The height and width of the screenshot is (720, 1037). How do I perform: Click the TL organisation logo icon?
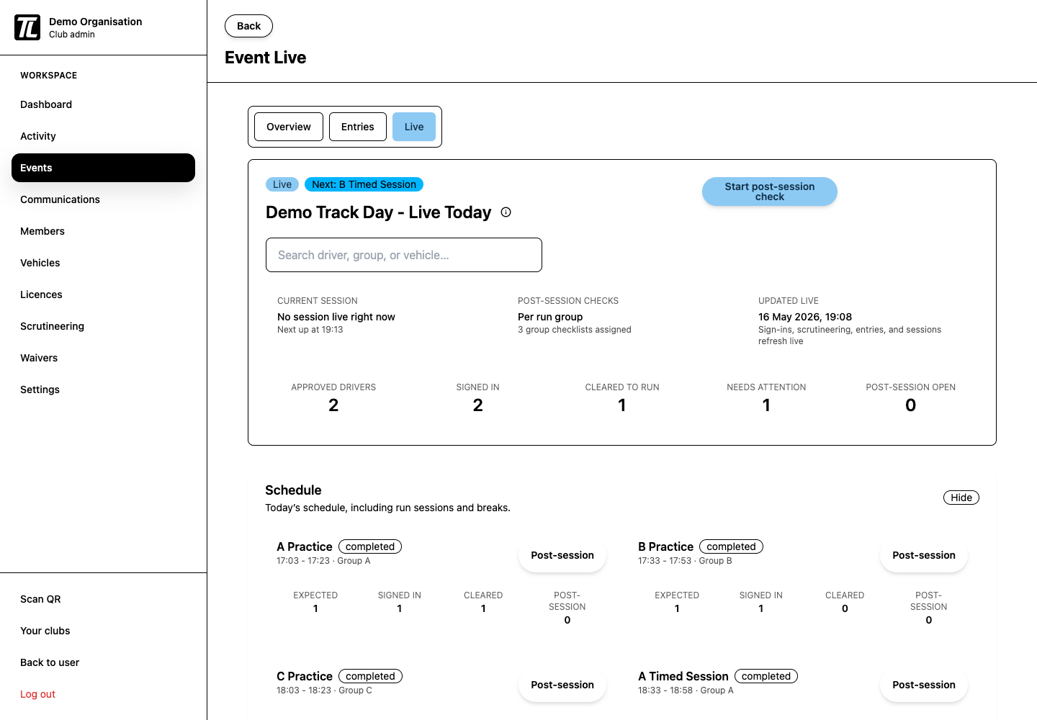click(27, 27)
